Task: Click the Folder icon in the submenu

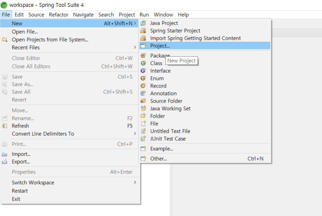Action: point(143,116)
